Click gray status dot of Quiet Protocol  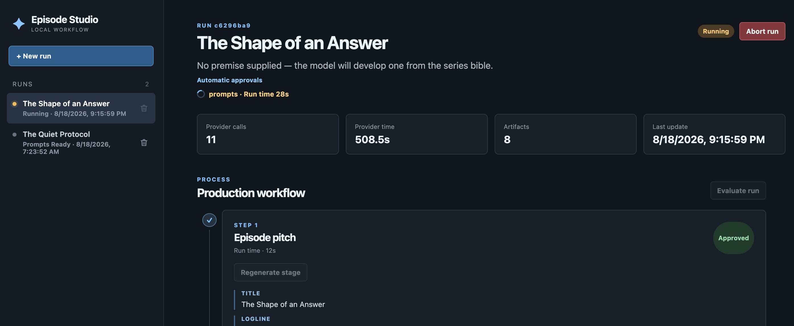15,135
